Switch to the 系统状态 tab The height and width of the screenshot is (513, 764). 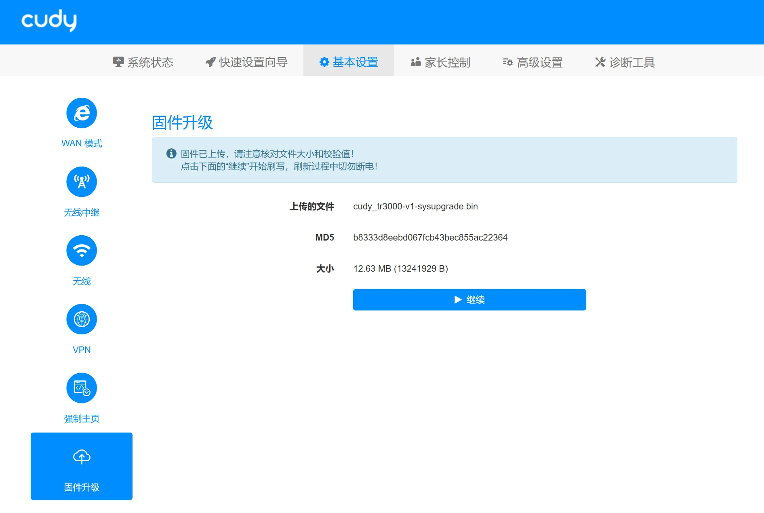(x=143, y=62)
